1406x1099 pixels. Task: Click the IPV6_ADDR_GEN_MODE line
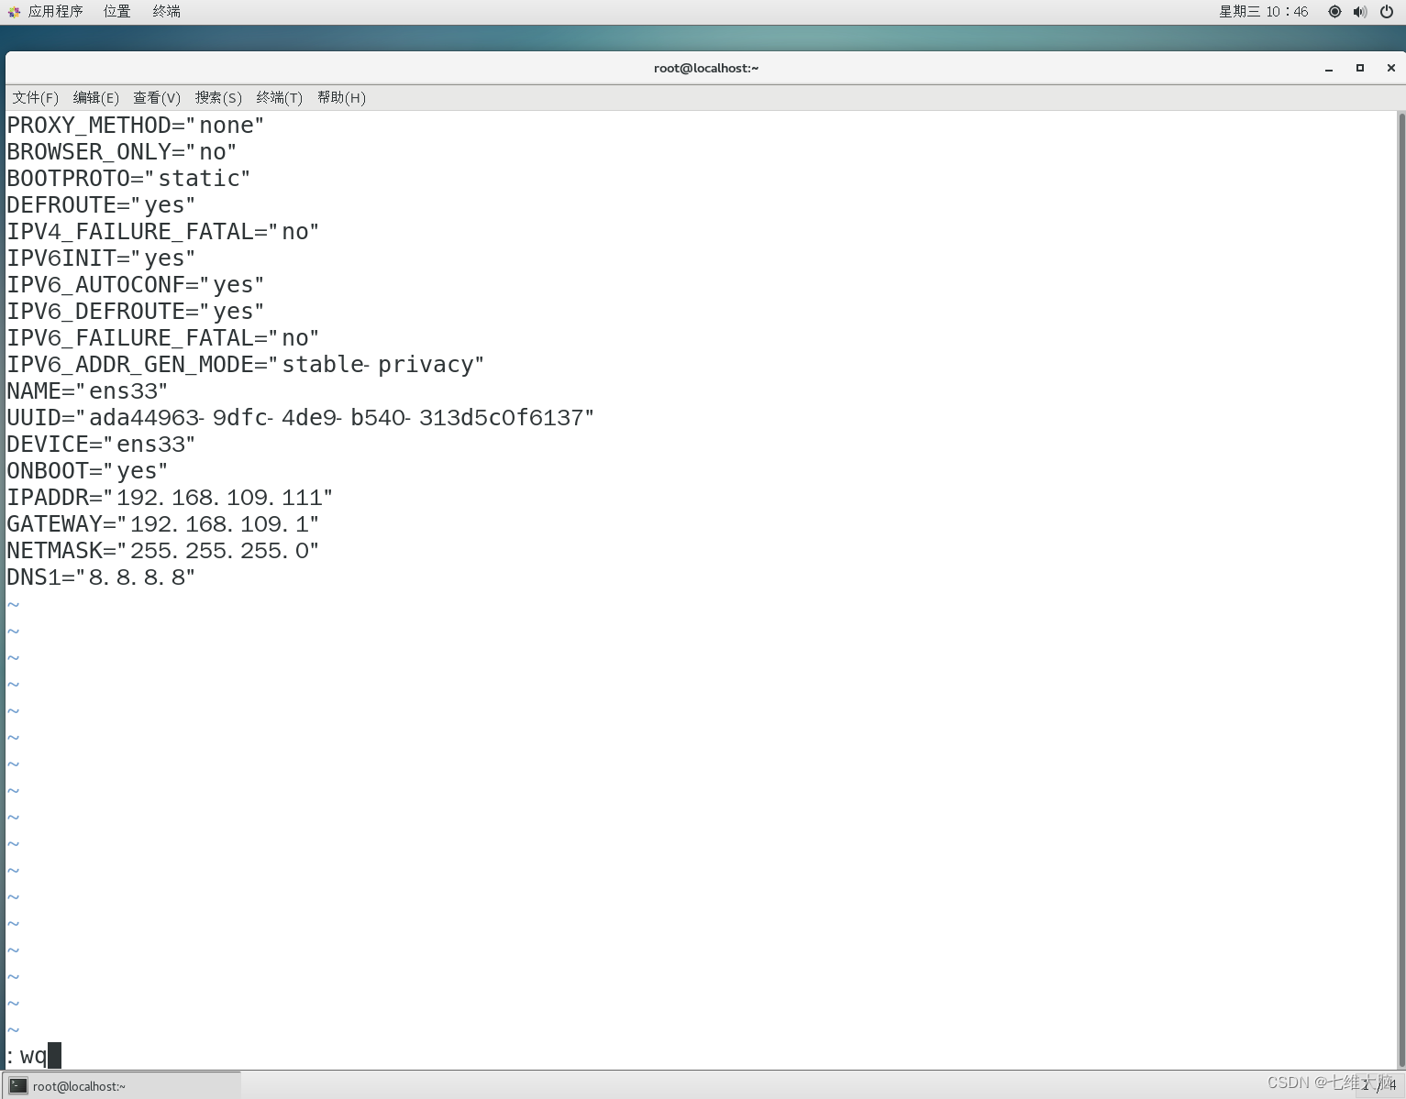pyautogui.click(x=245, y=365)
